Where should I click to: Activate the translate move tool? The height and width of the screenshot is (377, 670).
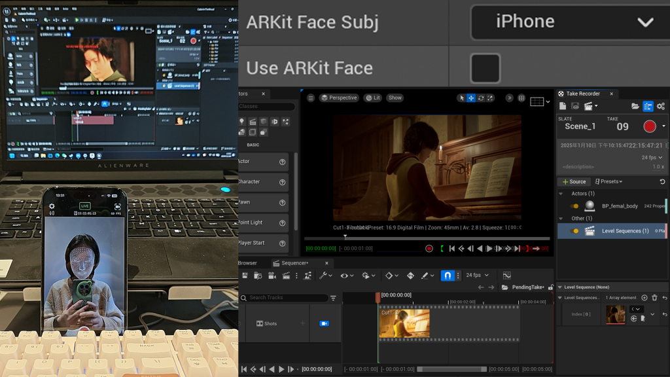[471, 98]
